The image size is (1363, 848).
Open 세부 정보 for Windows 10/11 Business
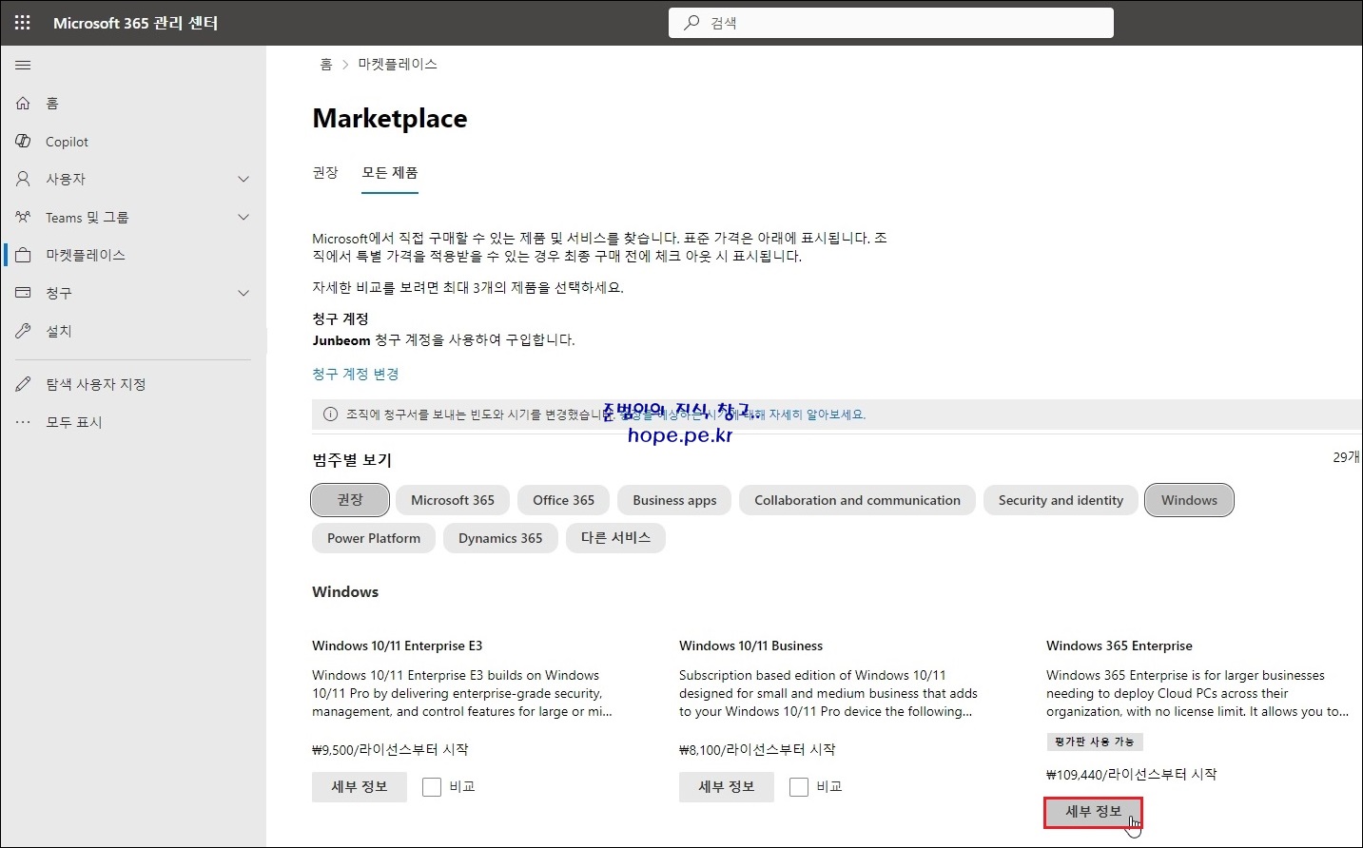(727, 787)
